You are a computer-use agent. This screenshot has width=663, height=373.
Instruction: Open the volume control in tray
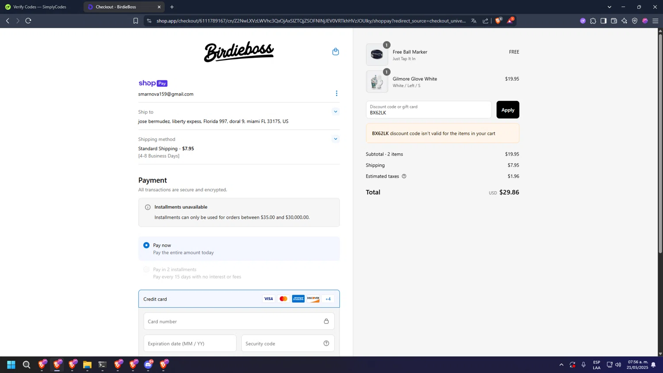(x=618, y=365)
